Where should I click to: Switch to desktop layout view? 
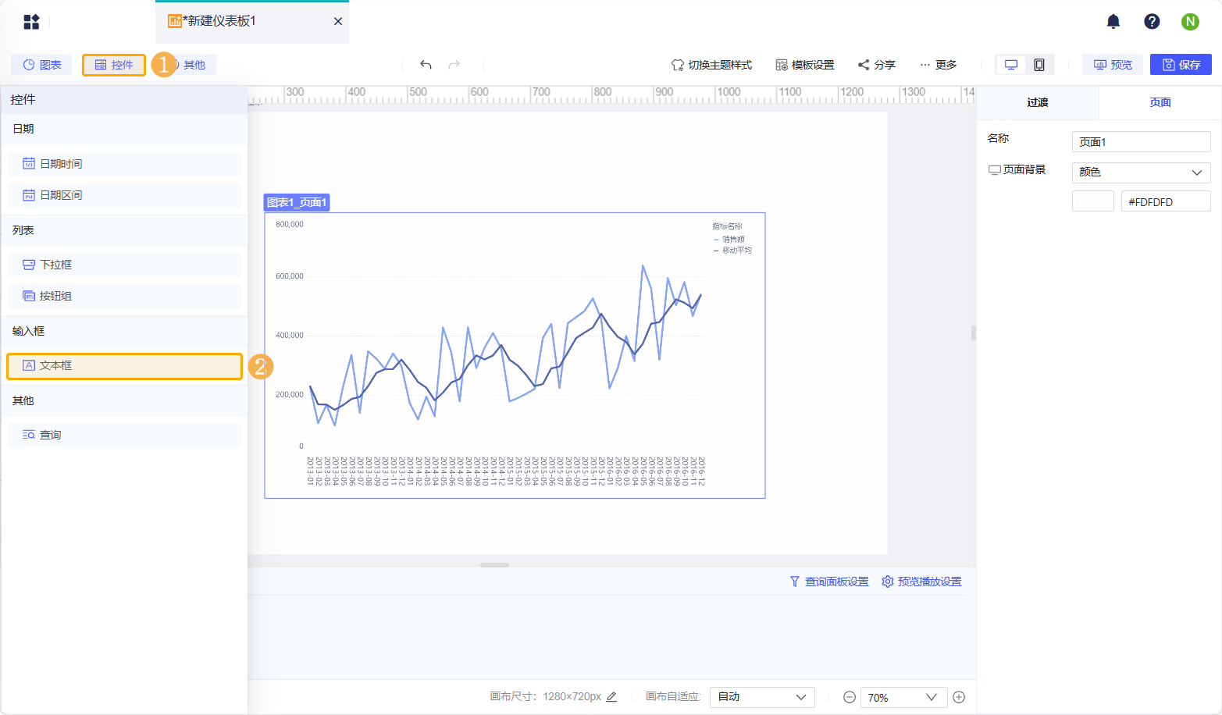coord(1011,65)
